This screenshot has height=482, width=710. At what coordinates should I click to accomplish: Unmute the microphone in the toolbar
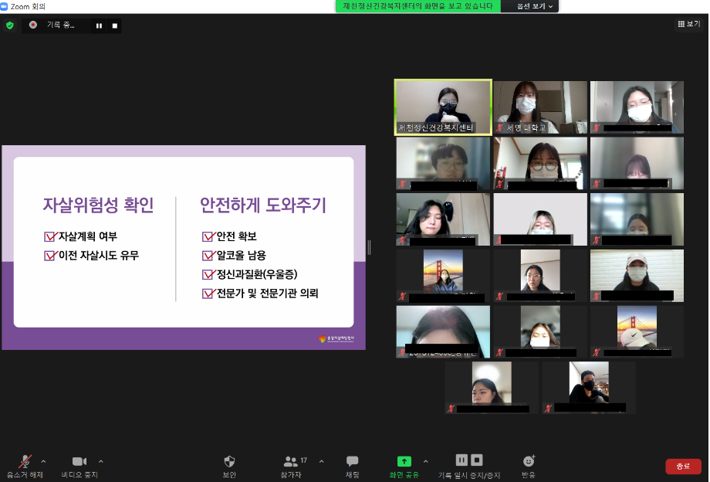25,461
